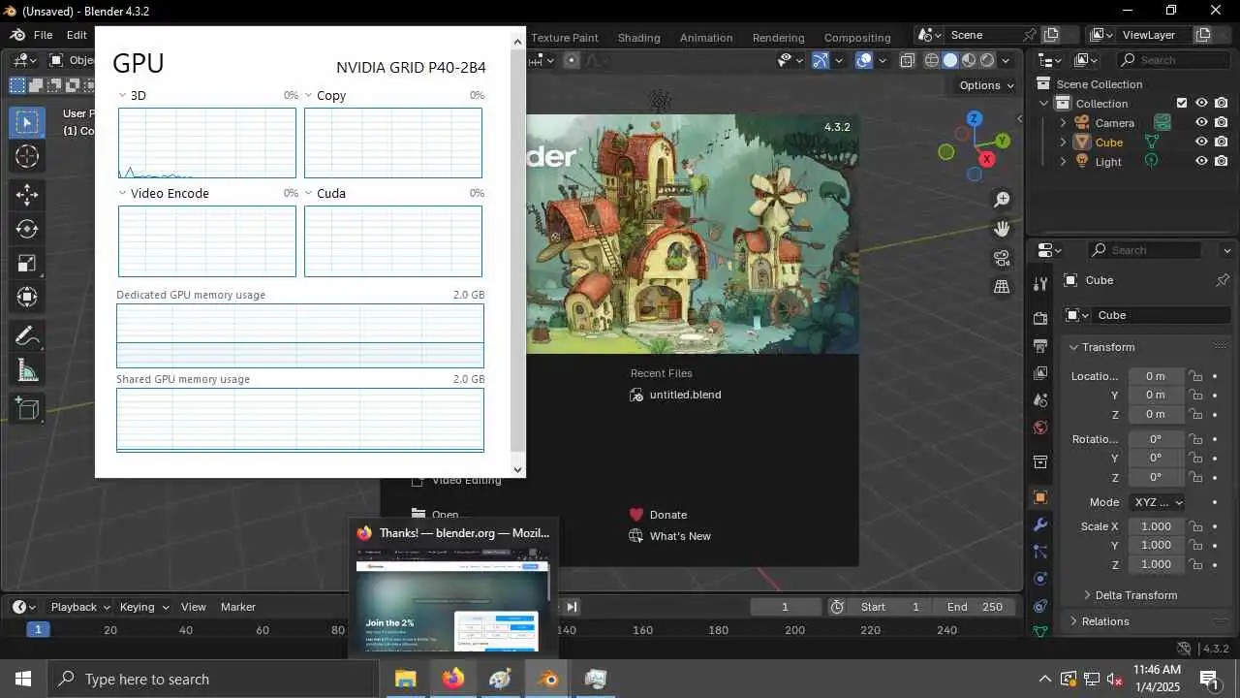Select the Rotate tool
1240x698 pixels.
(x=27, y=229)
